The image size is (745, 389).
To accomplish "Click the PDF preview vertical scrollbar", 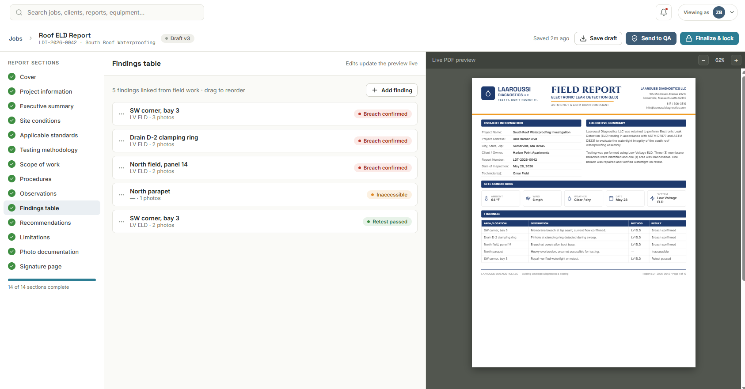I will coord(743,179).
